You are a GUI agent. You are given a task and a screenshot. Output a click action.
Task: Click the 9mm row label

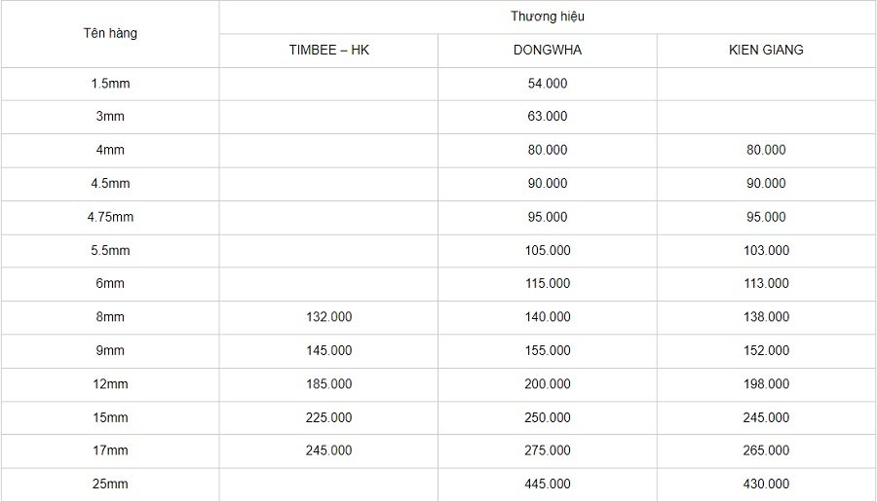[110, 350]
